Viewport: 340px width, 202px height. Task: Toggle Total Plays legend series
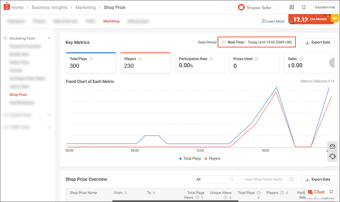190,159
